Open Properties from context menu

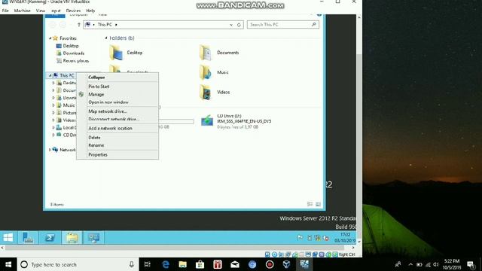(98, 154)
